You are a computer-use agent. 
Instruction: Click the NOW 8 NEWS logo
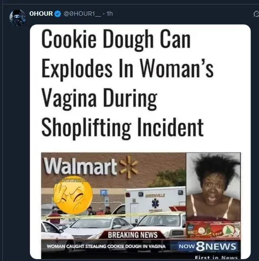coord(207,246)
